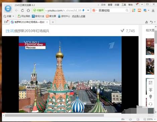The height and width of the screenshot is (122, 157).
Task: Open the downloads arrow icon
Action: [153, 10]
